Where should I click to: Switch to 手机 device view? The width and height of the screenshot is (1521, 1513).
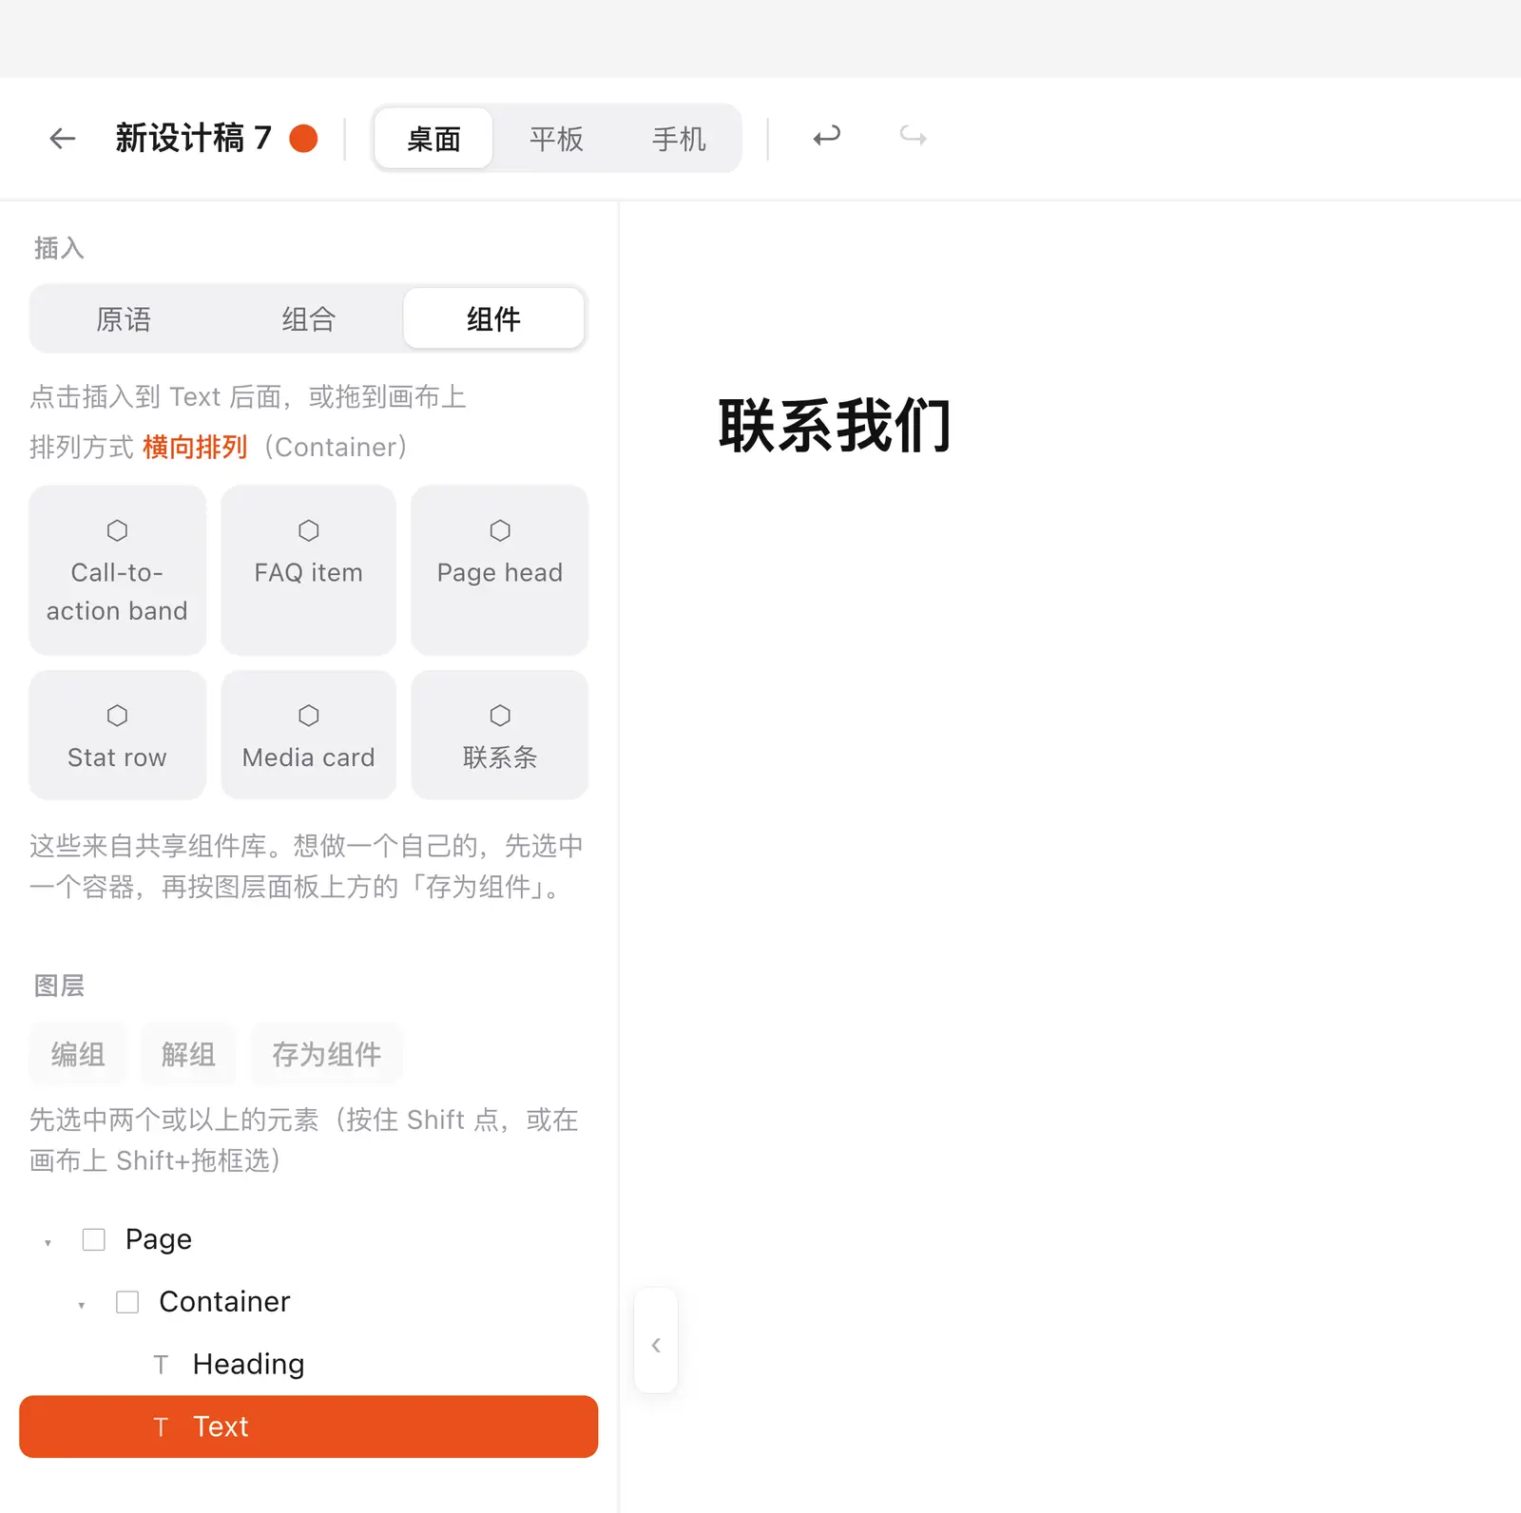(x=679, y=139)
